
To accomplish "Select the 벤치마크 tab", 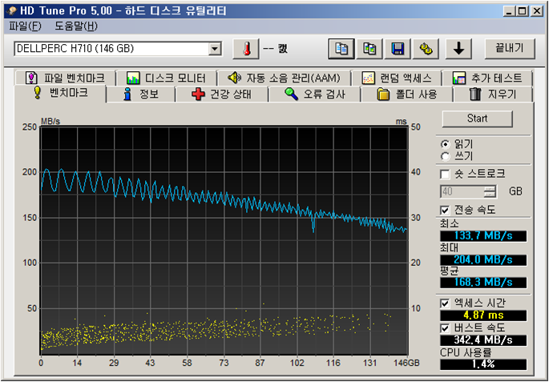I will [60, 94].
